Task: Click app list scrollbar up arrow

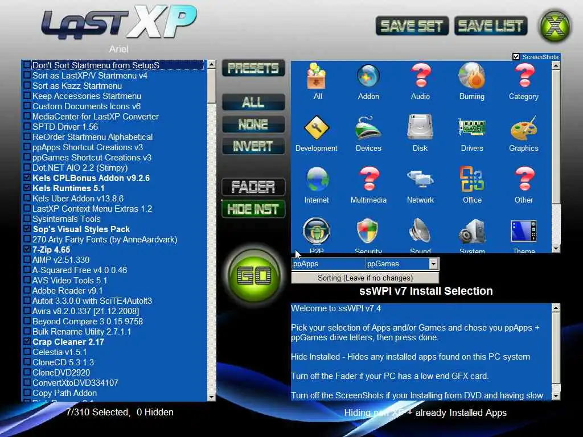Action: click(x=212, y=64)
